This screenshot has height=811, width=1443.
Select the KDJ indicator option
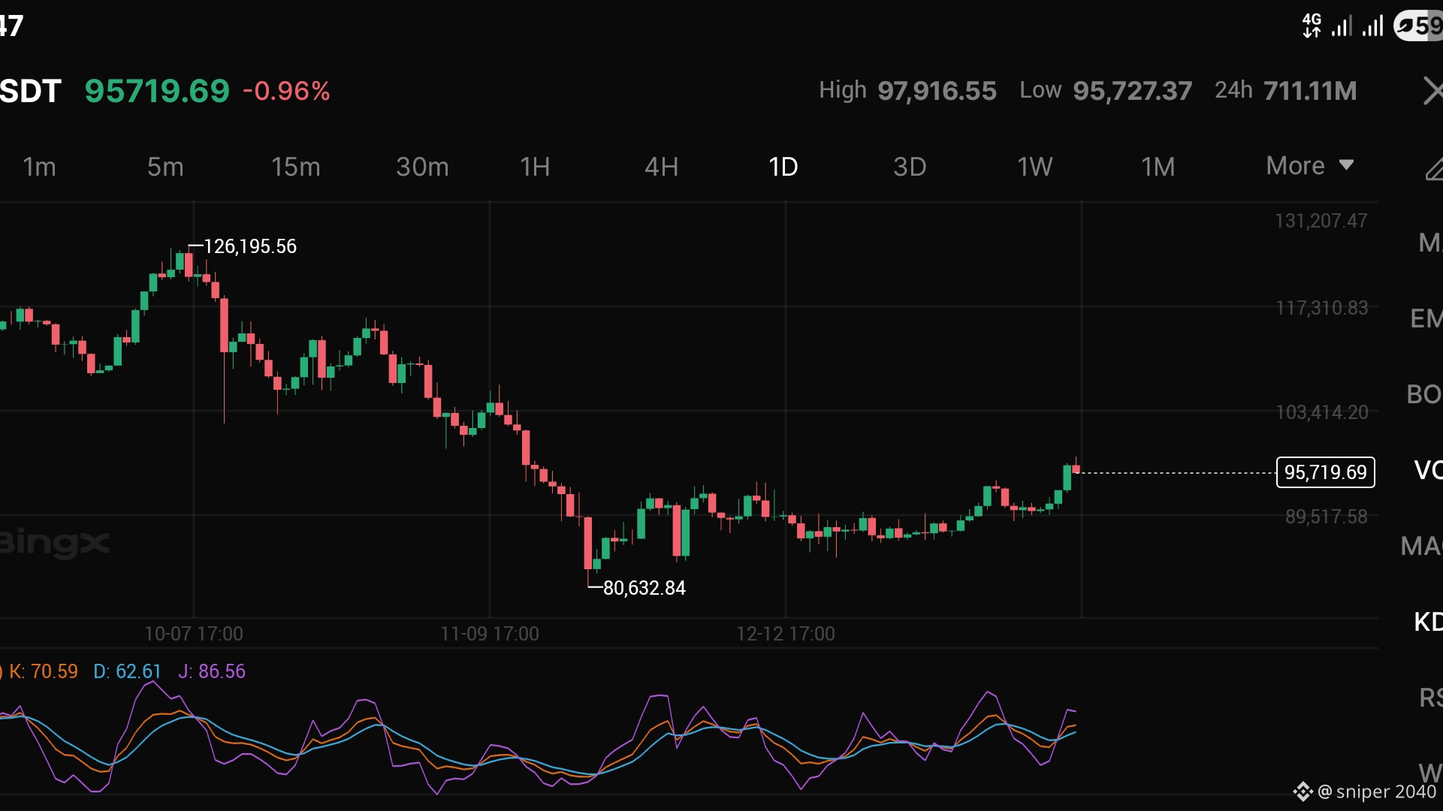(1427, 622)
